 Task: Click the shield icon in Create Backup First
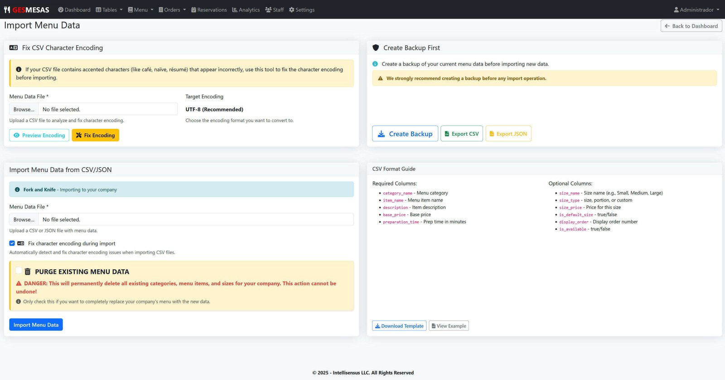coord(376,48)
